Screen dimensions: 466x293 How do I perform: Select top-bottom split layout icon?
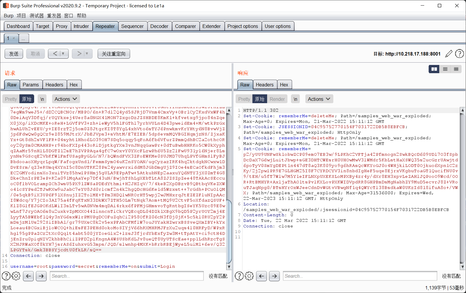tap(445, 69)
